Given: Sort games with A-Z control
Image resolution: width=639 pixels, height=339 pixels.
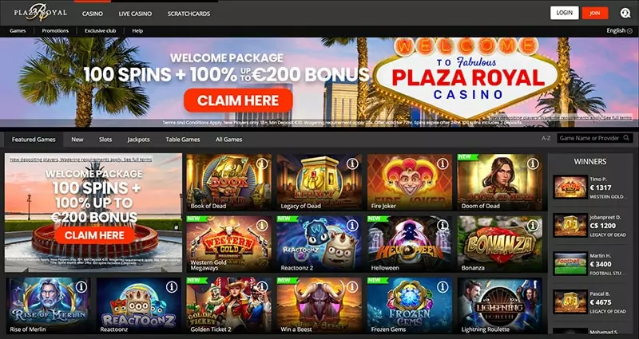Looking at the screenshot, I should click(546, 138).
